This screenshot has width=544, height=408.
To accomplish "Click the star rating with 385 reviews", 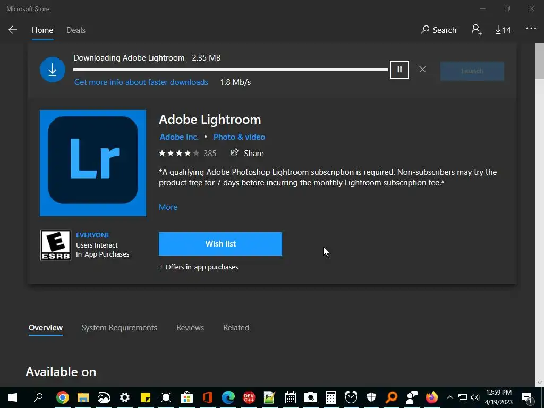I will click(188, 154).
